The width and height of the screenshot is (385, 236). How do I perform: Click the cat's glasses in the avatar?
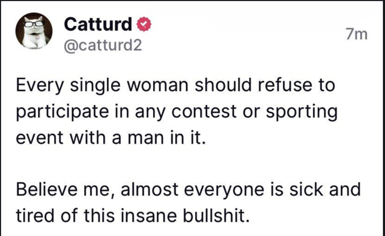(34, 24)
